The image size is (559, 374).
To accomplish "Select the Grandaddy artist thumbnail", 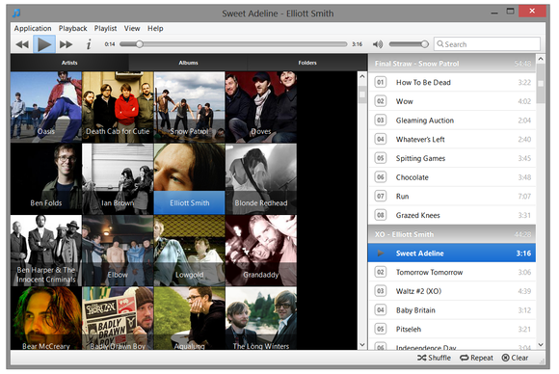I will (x=261, y=251).
